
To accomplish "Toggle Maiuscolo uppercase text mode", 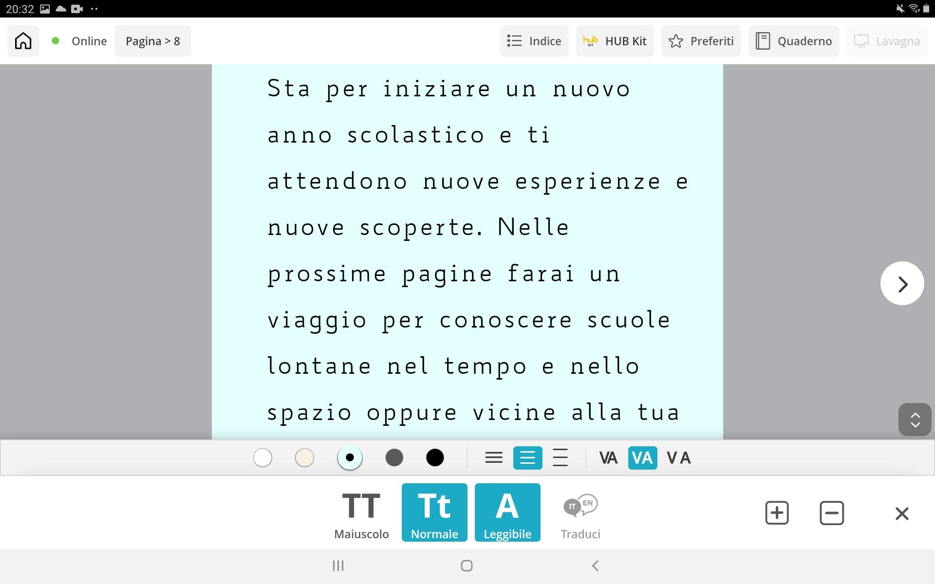I will 361,513.
